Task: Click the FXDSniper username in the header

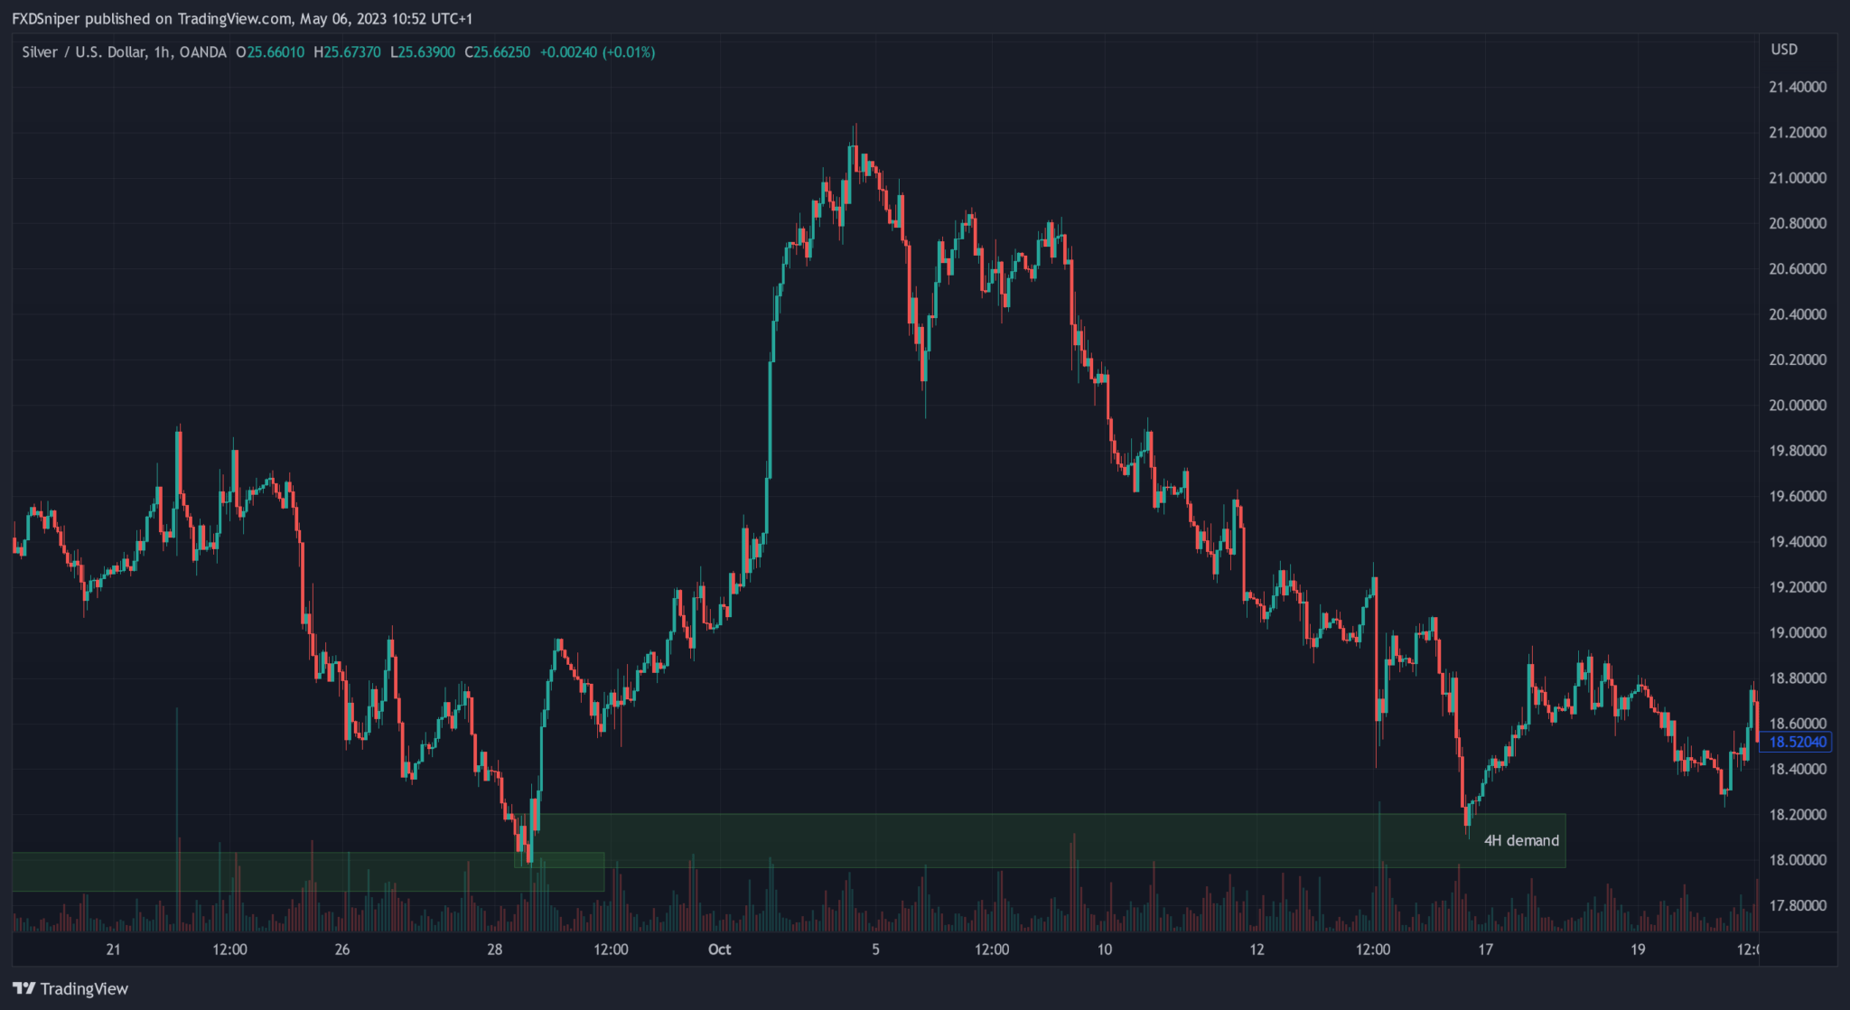Action: click(x=47, y=18)
